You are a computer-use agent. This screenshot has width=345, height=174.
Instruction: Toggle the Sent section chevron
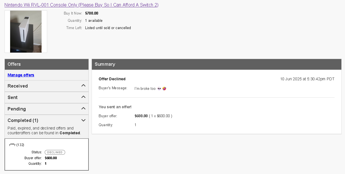coord(83,97)
